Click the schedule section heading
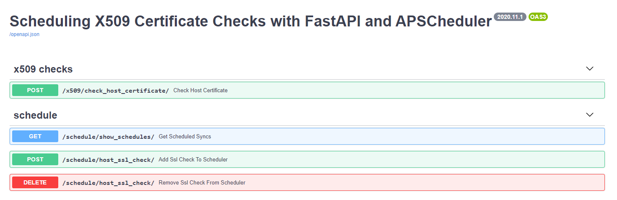This screenshot has width=617, height=200. [35, 115]
